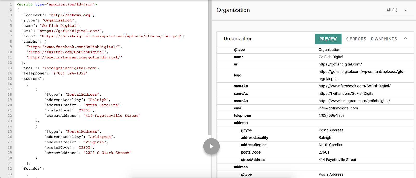Click the 0 WARNINGS label
Screen dimensions: 416x178
tap(384, 39)
